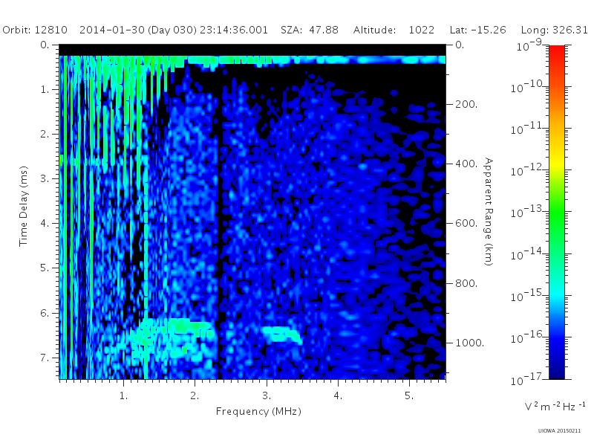Click the apparent range label '200.'

(466, 104)
